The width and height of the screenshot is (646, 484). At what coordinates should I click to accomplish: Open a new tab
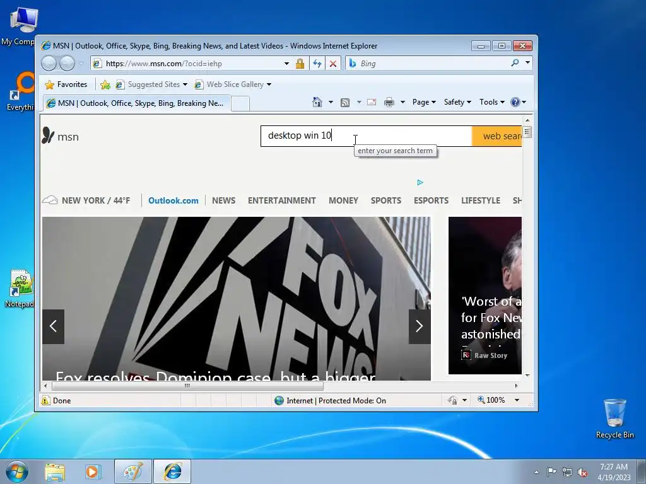pos(240,104)
